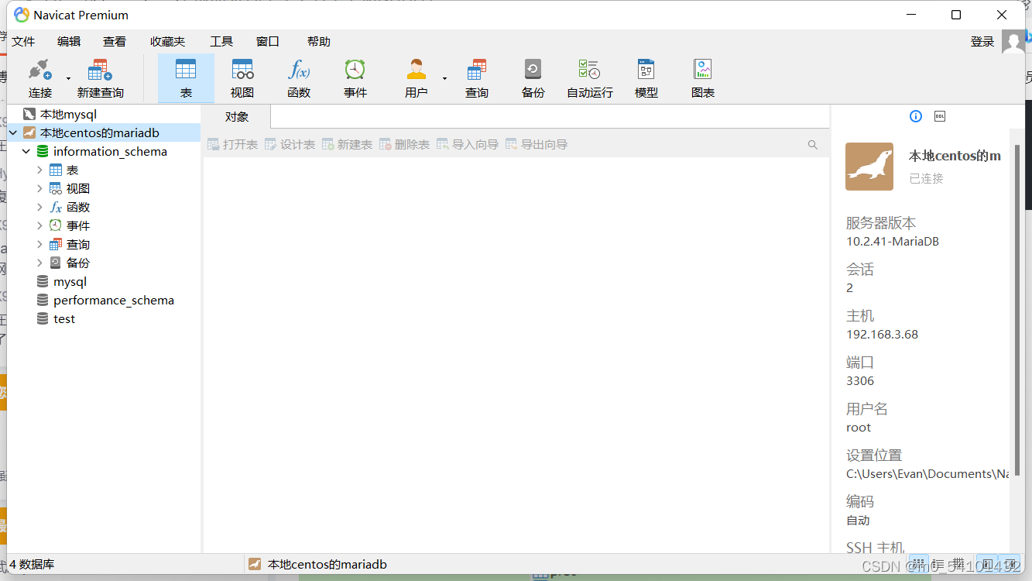Open the 查看 menu
This screenshot has width=1032, height=581.
coord(115,42)
